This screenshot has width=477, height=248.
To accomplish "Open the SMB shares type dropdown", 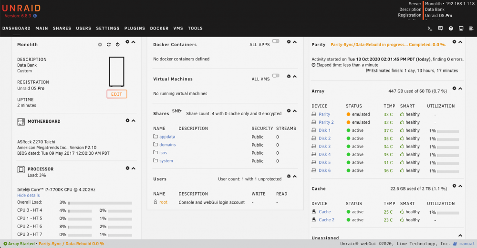I will point(177,111).
